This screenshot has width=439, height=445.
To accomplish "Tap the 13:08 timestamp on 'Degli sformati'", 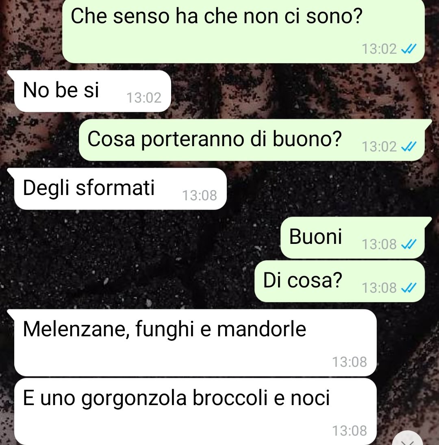I will coord(200,195).
